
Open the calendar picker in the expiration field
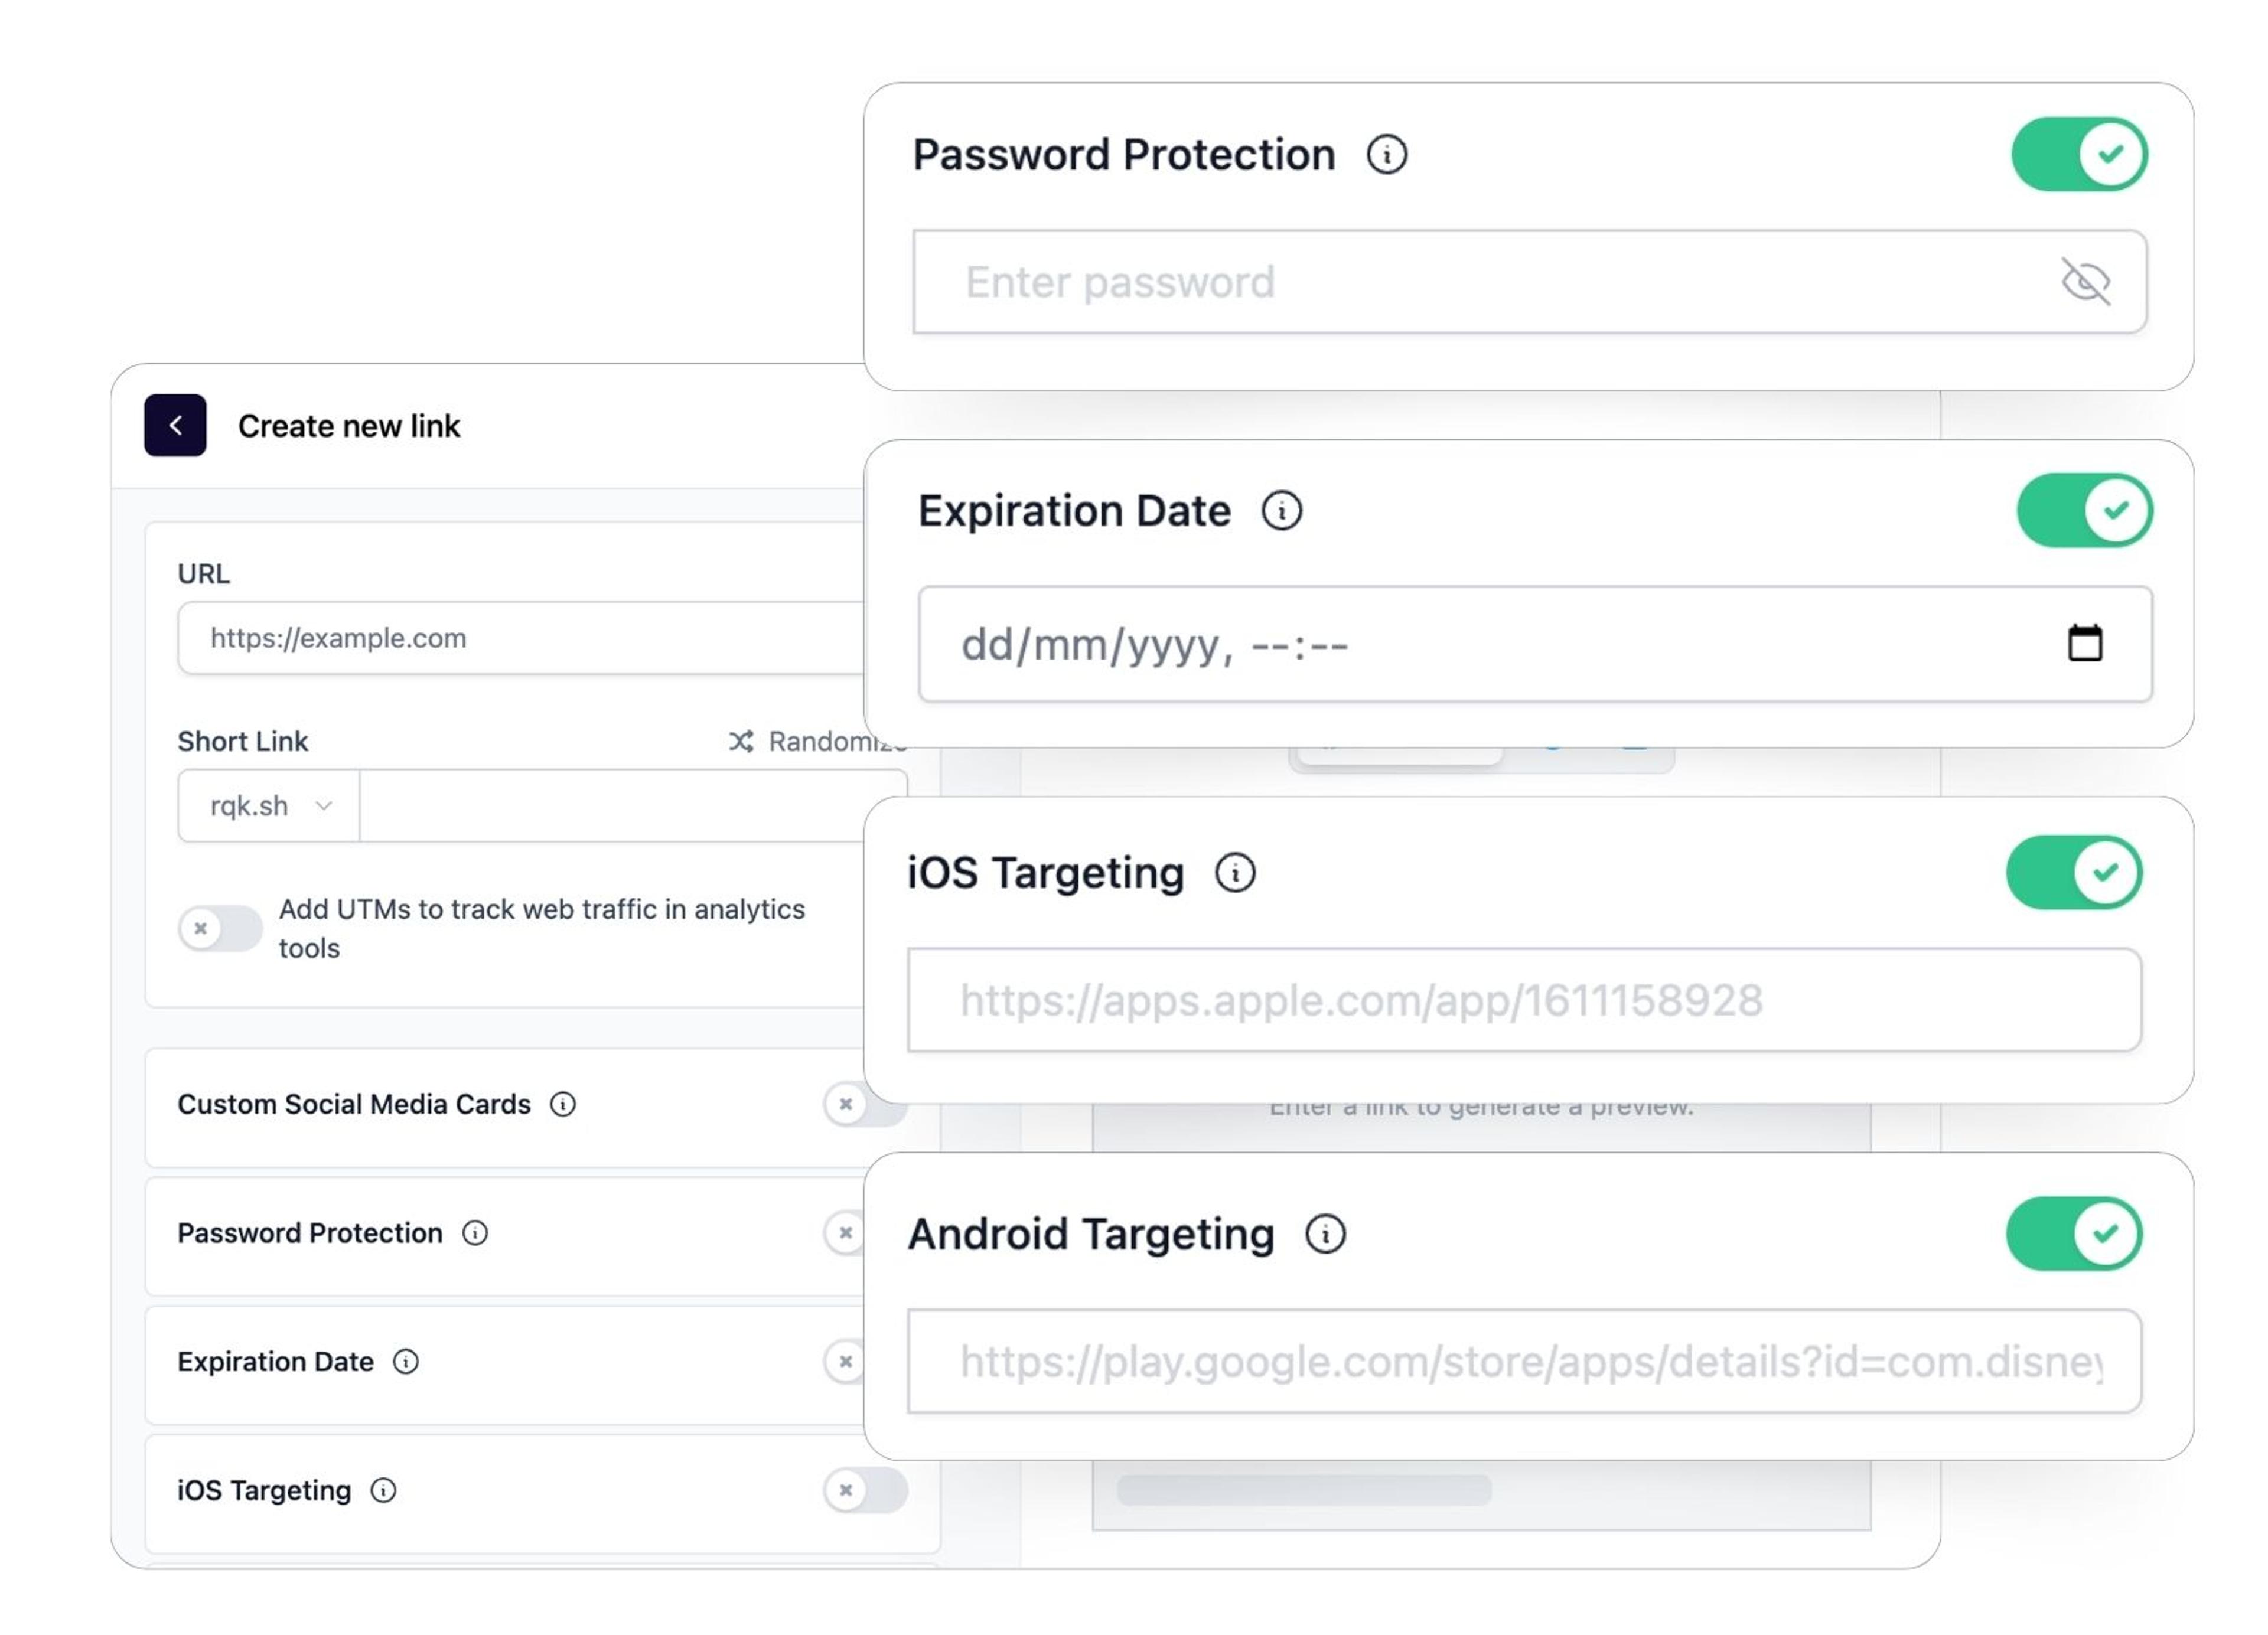(2085, 643)
